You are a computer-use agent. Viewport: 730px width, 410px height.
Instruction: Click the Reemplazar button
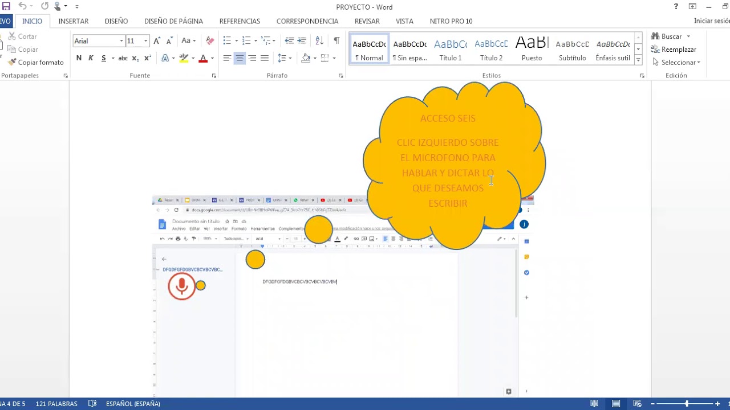674,50
